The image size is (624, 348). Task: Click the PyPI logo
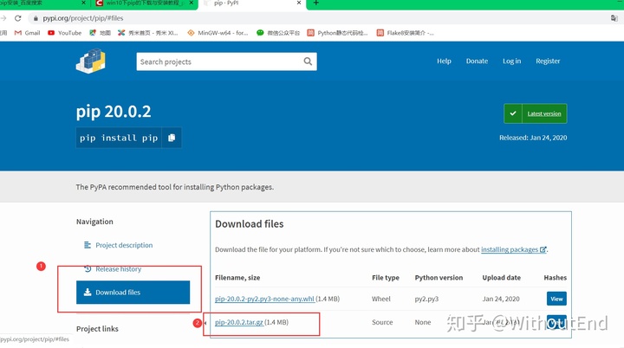91,61
